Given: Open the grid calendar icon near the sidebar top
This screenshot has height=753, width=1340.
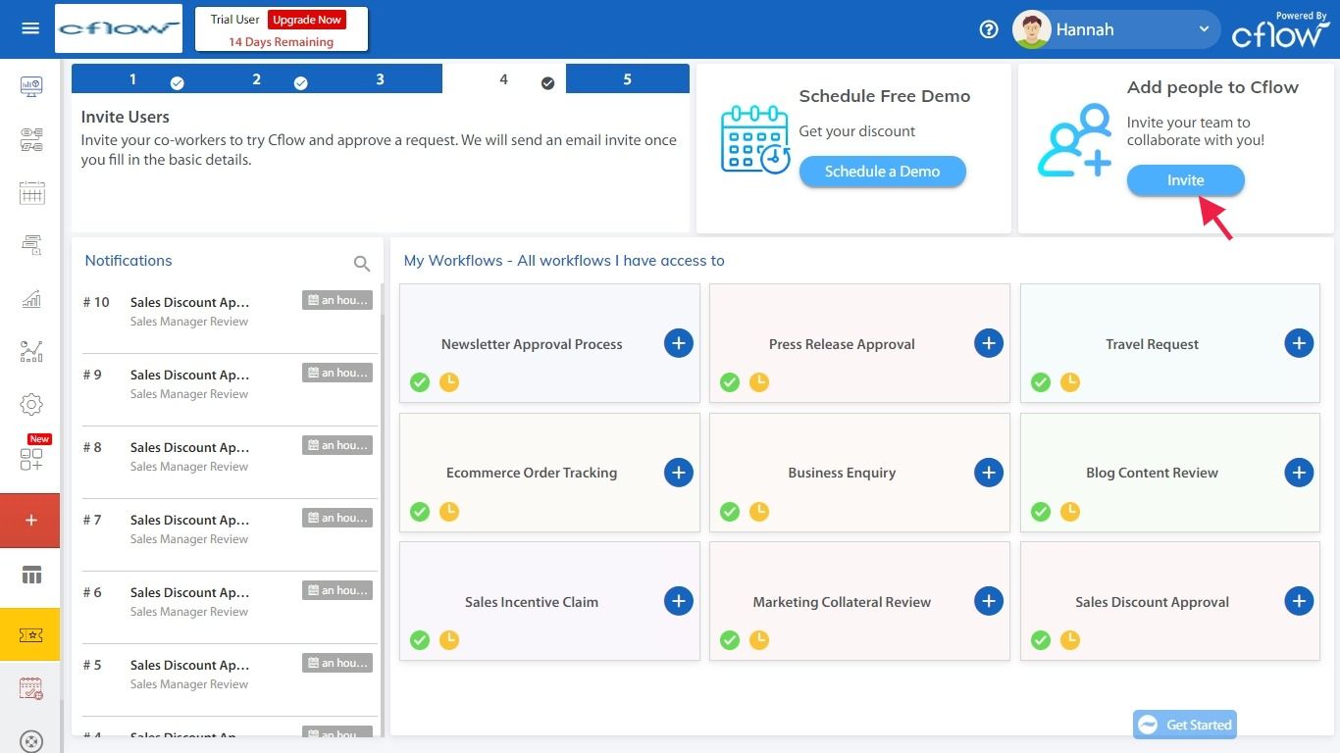Looking at the screenshot, I should pos(31,192).
